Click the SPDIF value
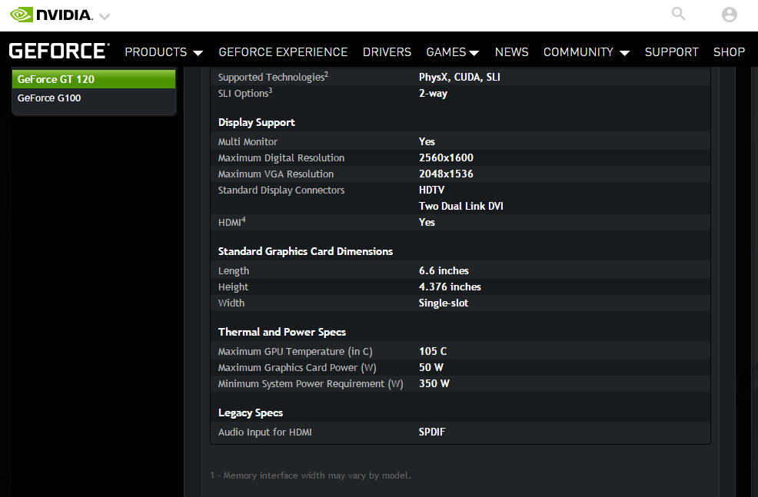The height and width of the screenshot is (497, 758). 432,432
